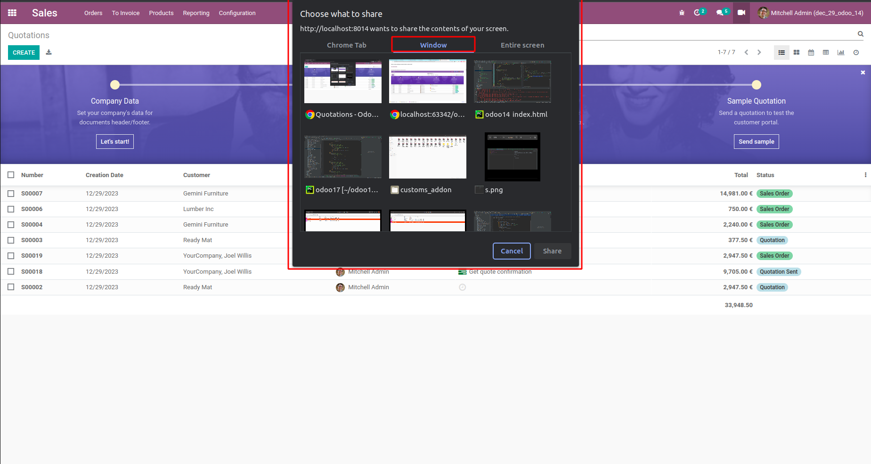Viewport: 871px width, 464px height.
Task: Click Send sample under Sample Quotation
Action: coord(756,142)
